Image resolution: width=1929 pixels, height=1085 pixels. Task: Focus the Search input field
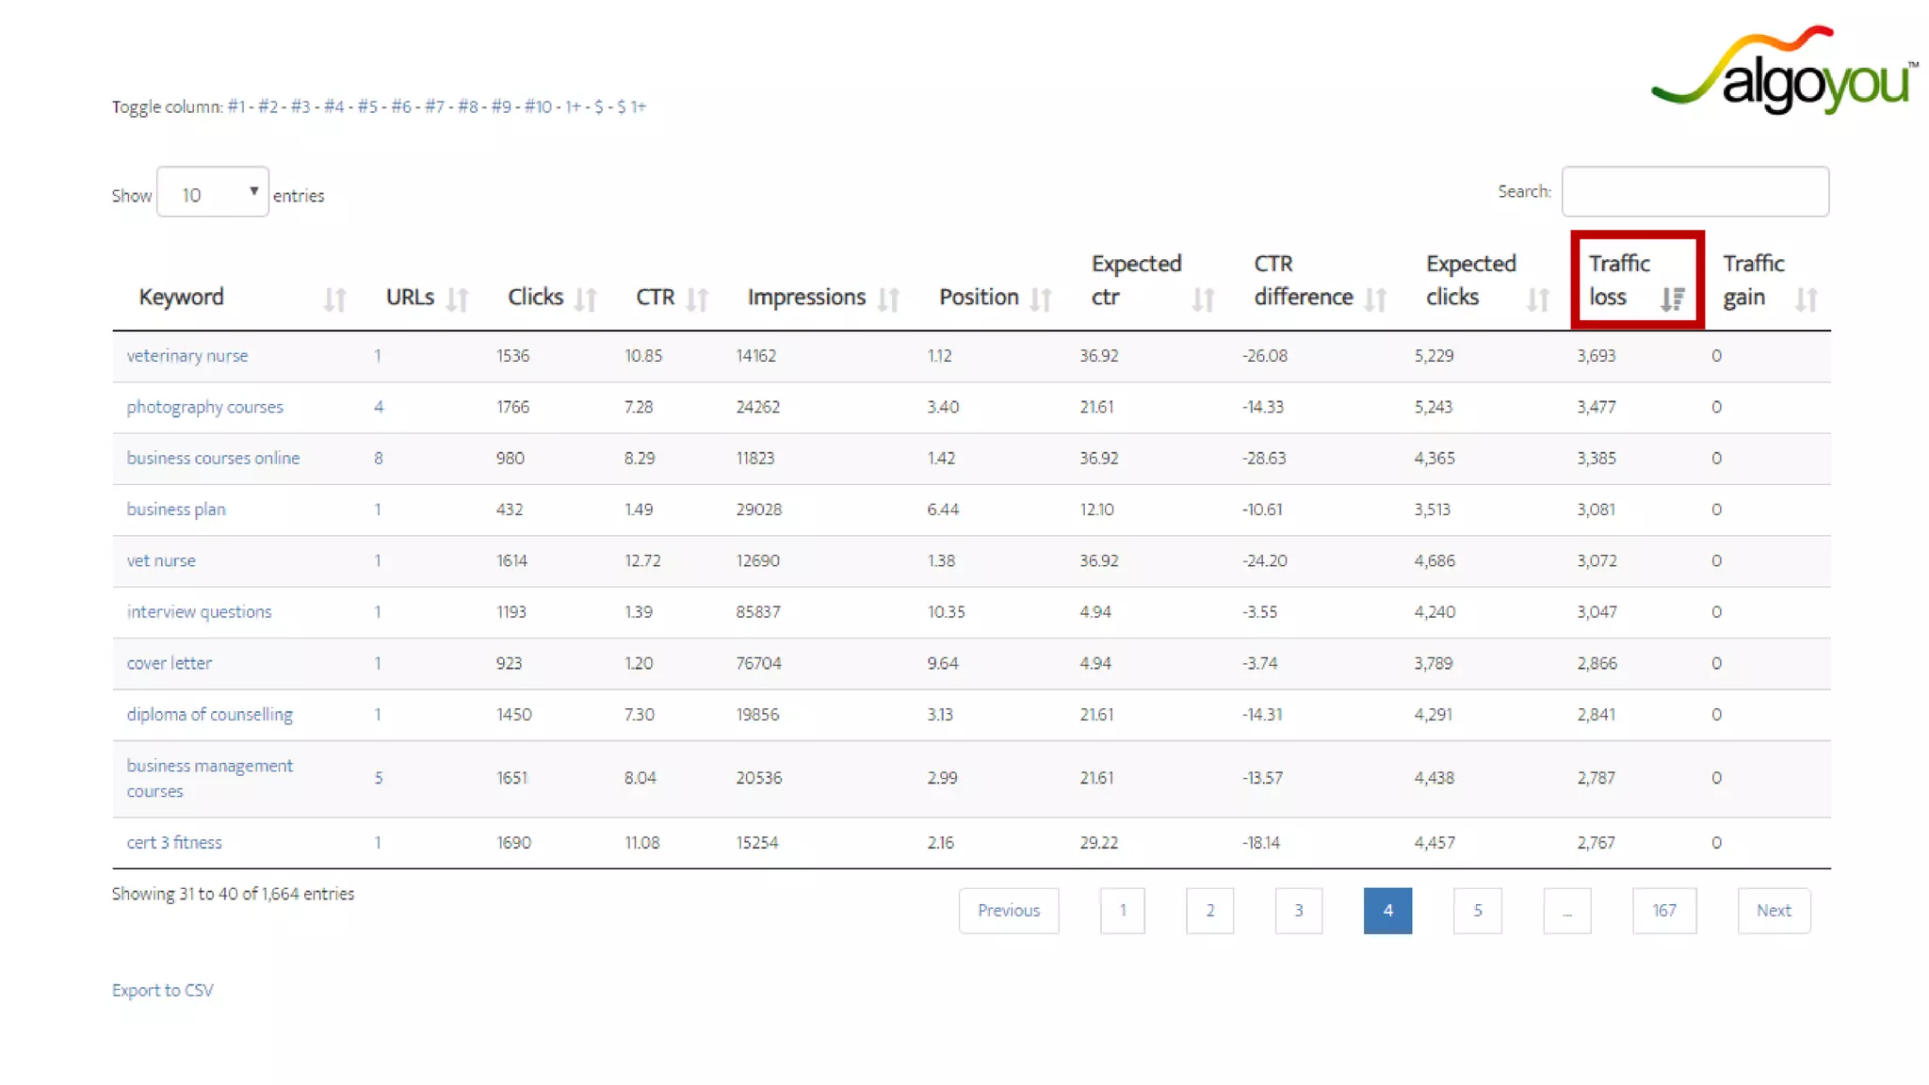1694,192
